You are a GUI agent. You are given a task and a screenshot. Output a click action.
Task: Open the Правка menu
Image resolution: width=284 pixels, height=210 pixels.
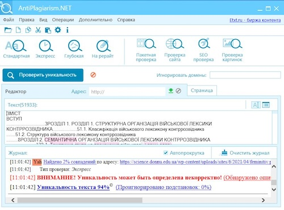27,20
